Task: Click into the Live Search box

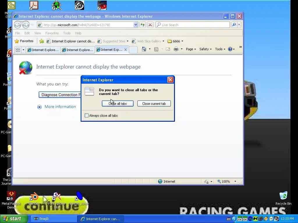Action: click(193, 25)
